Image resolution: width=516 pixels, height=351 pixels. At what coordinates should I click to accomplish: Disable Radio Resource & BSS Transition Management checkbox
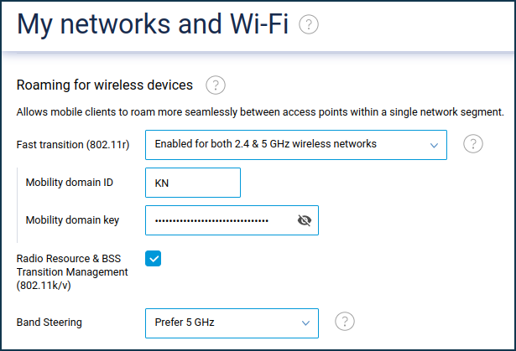153,258
